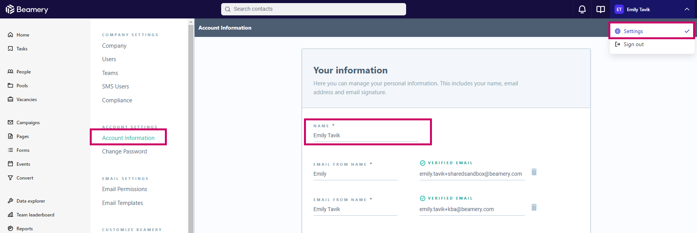697x233 pixels.
Task: Choose Sign out from user menu
Action: [x=633, y=45]
